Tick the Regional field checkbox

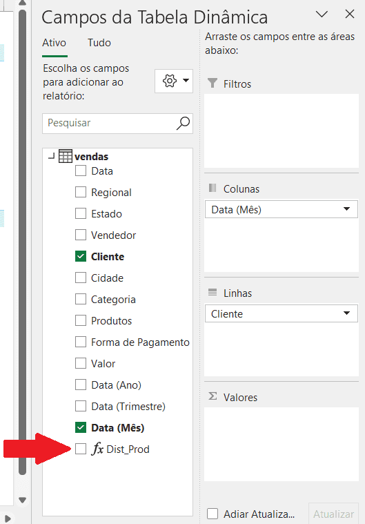pos(81,193)
